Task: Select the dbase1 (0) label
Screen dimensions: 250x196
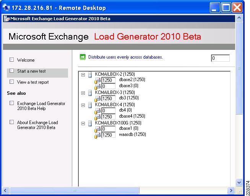Action: coord(129,128)
